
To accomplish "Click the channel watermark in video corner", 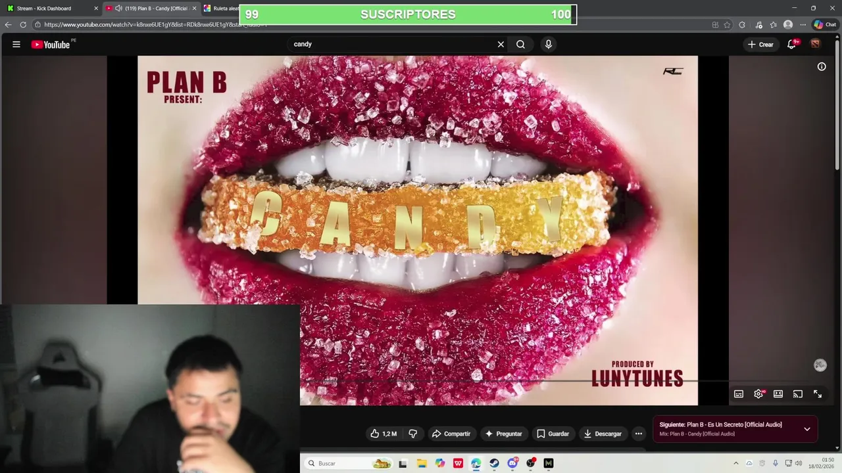I will click(820, 365).
